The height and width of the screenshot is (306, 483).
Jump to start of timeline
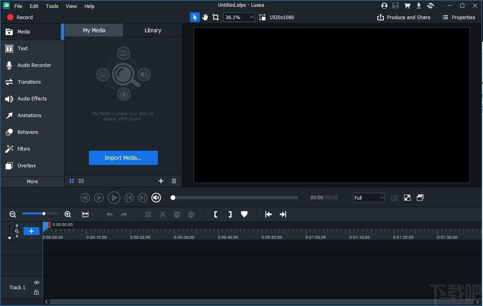[269, 214]
